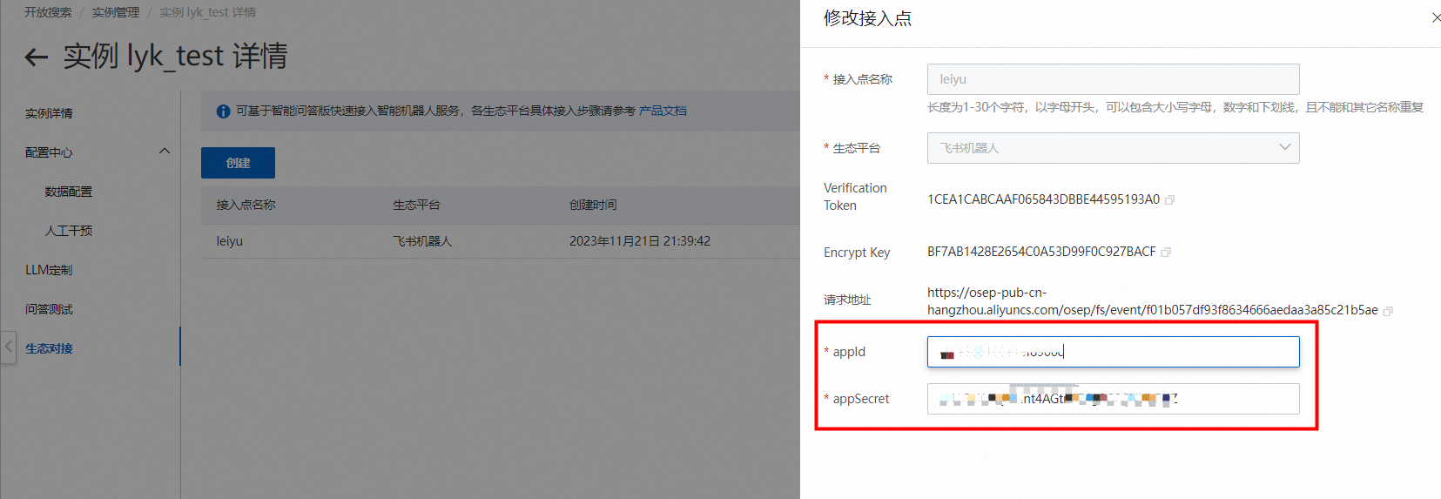Go to 实例管理 breadcrumb
Screen dimensions: 1441x499
tap(116, 12)
